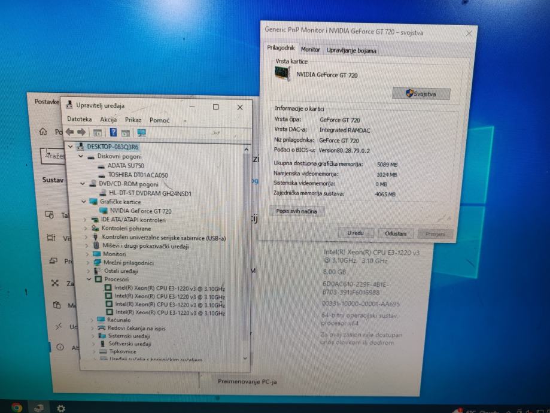This screenshot has width=550, height=413.
Task: Open the Prikaz menu
Action: 133,120
